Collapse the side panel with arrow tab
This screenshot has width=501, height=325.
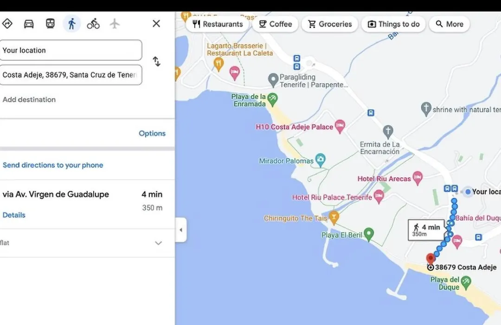(181, 230)
